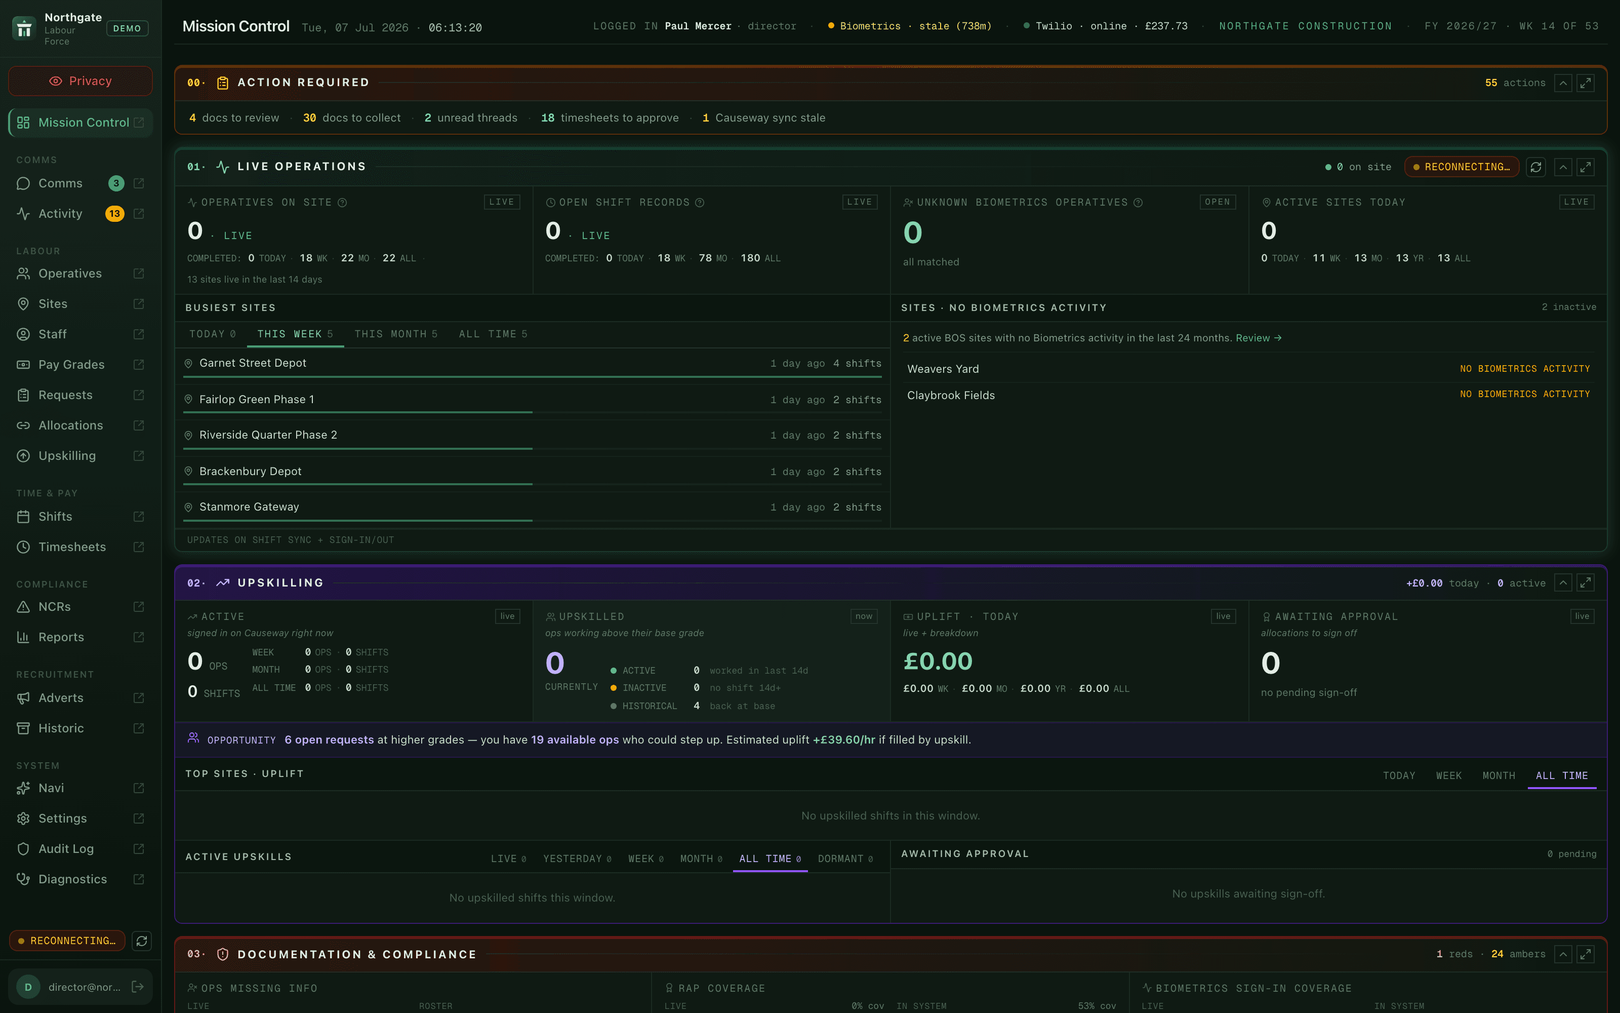Open '2 unread threads' action
Image resolution: width=1620 pixels, height=1013 pixels.
pyautogui.click(x=471, y=118)
